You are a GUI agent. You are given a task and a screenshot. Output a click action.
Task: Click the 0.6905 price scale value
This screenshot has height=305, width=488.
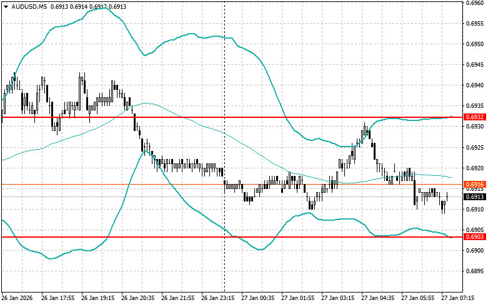click(475, 230)
